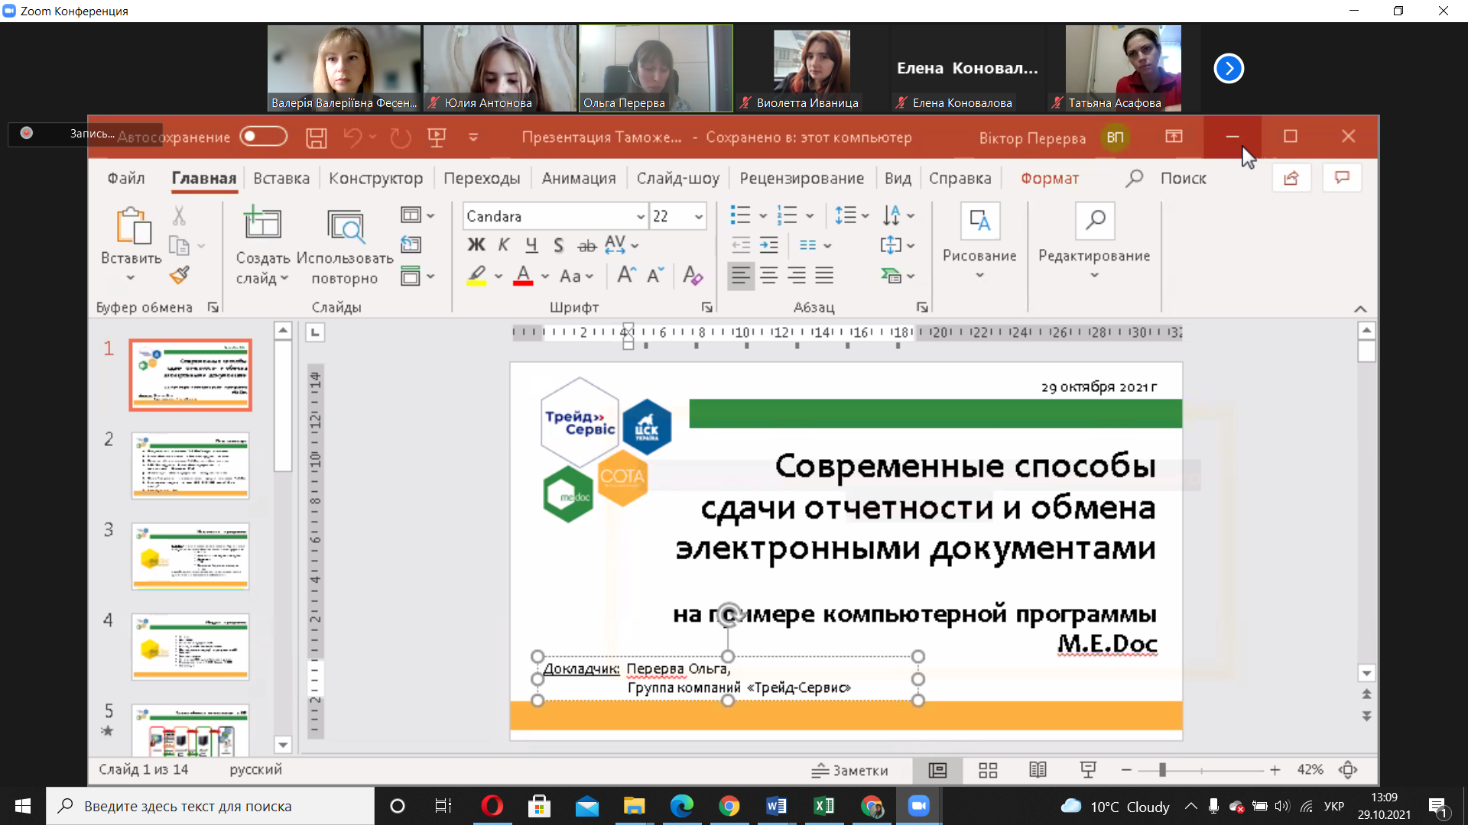The height and width of the screenshot is (825, 1468).
Task: Toggle Normal view in the status bar
Action: tap(937, 770)
